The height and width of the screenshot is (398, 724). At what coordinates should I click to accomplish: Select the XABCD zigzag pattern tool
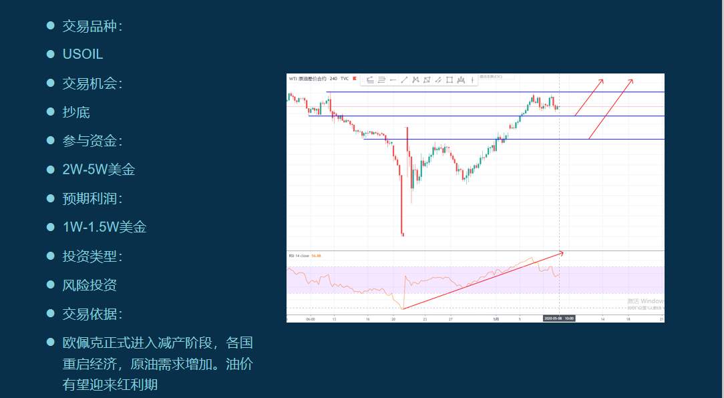pos(415,80)
